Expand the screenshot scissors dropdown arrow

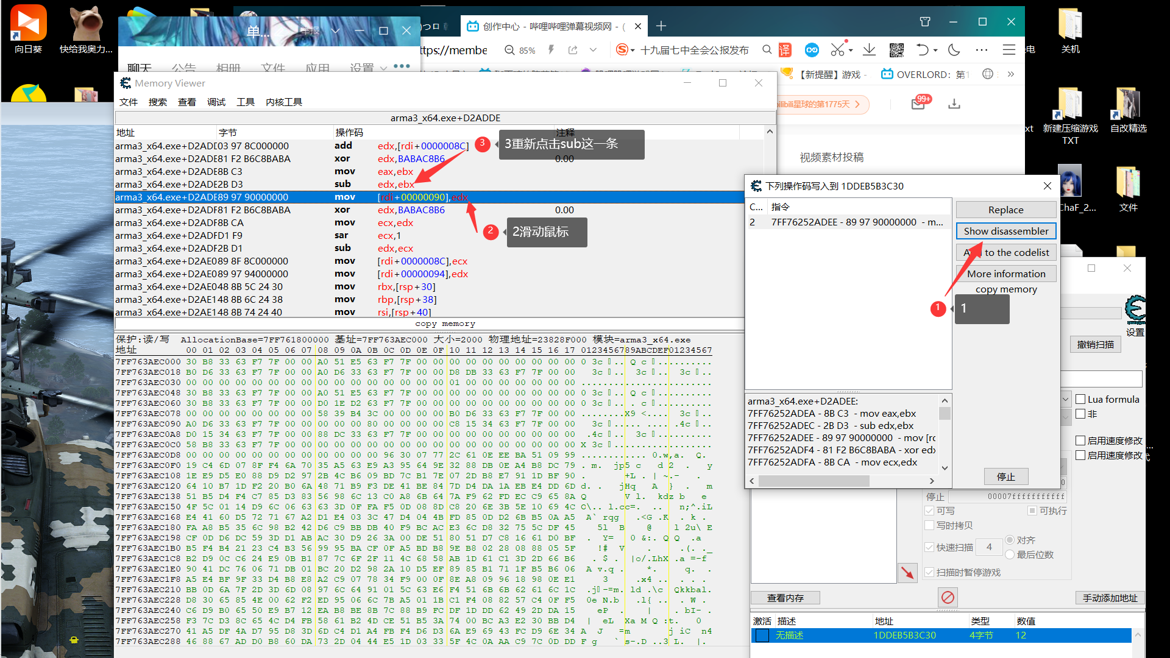850,50
